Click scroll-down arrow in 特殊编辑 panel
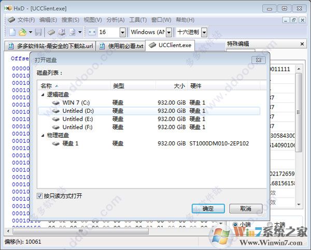The height and width of the screenshot is (250, 311). tap(299, 204)
